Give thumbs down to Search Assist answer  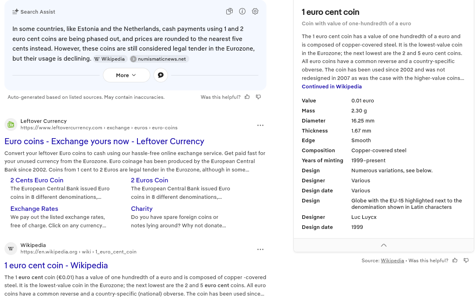[258, 97]
